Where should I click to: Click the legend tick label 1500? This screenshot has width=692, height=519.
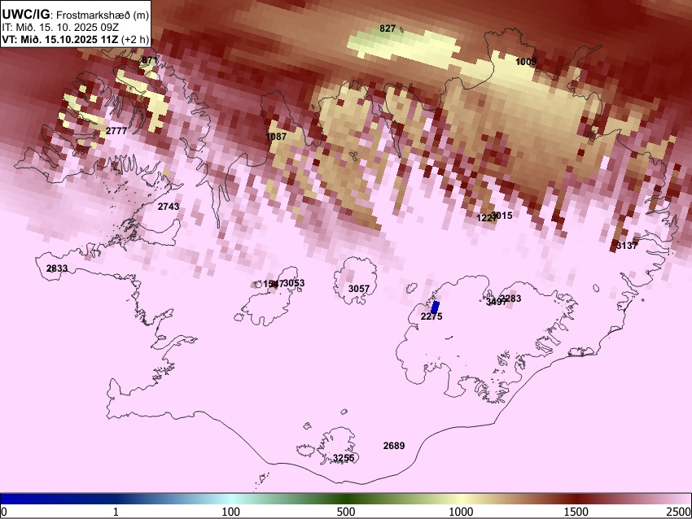[576, 512]
